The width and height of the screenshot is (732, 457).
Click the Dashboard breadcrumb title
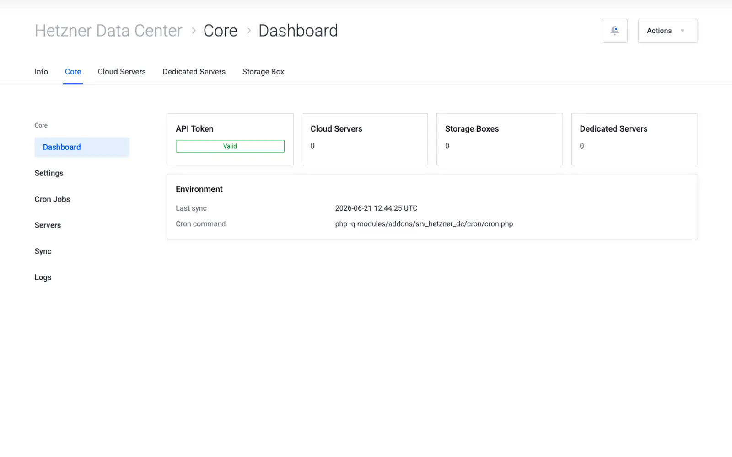pyautogui.click(x=298, y=31)
